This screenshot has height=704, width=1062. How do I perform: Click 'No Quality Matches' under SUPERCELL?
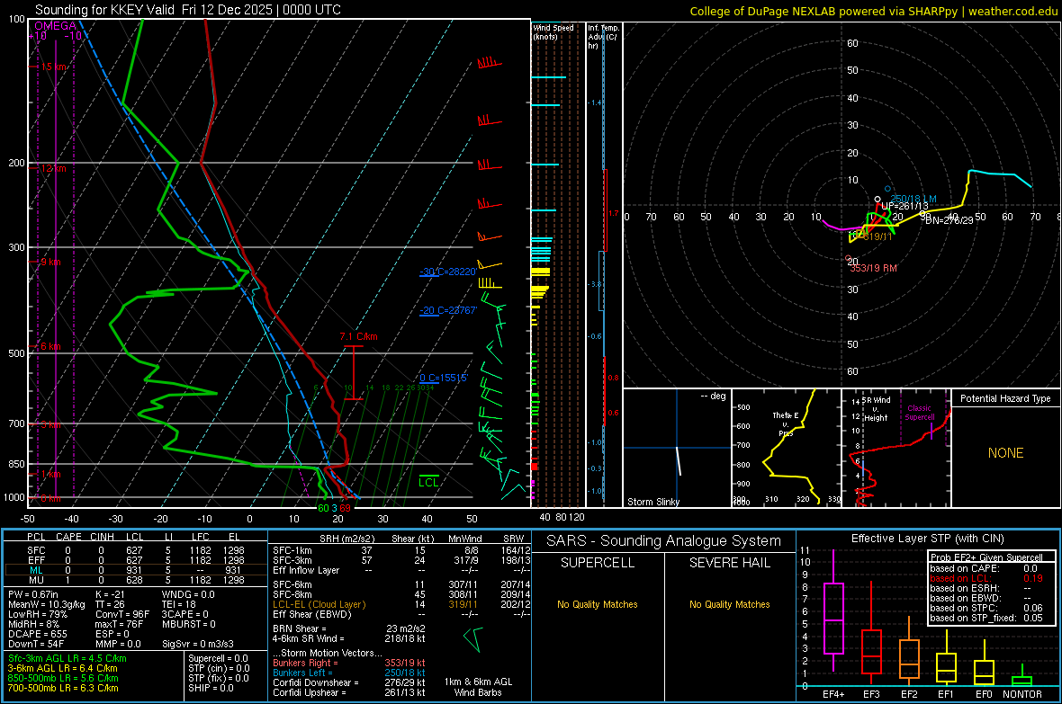598,604
